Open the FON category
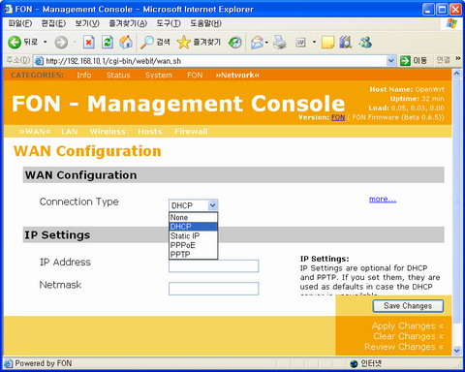Screen dimensions: 465x372 195,76
